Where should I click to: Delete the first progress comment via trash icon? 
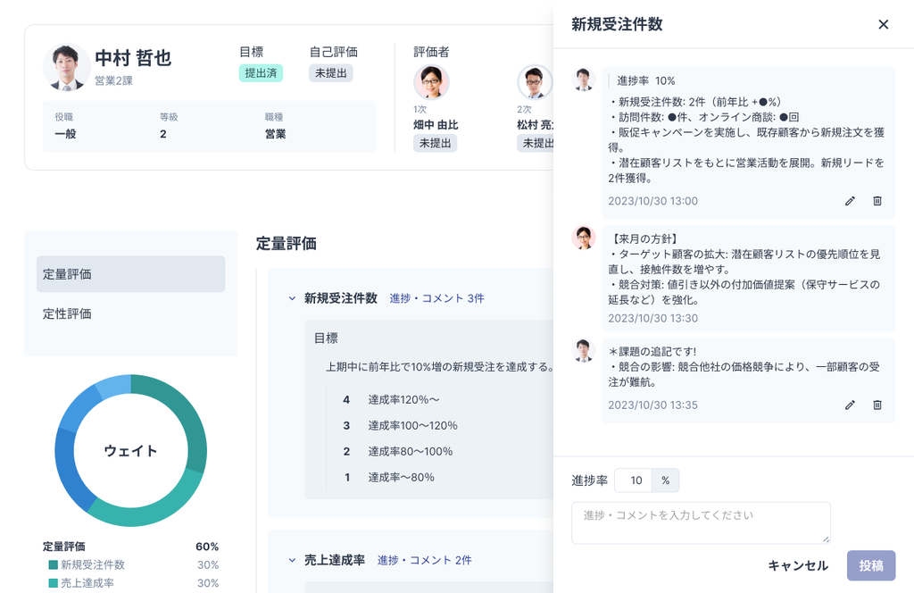[877, 201]
